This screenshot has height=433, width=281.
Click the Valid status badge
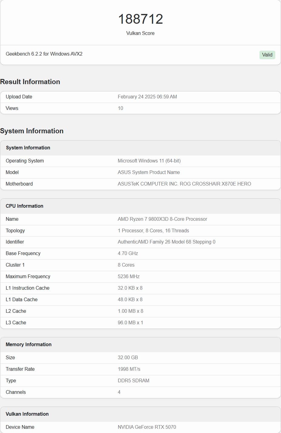pos(267,55)
